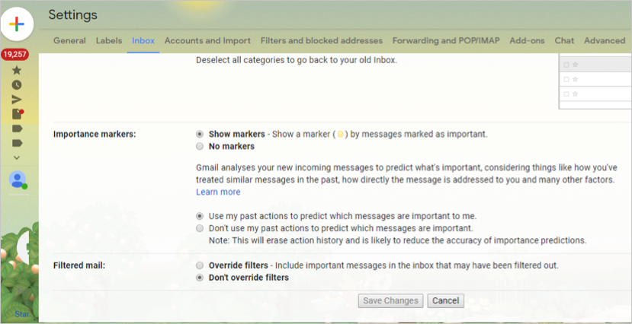The height and width of the screenshot is (324, 632).
Task: Select the No markers option
Action: pyautogui.click(x=200, y=146)
